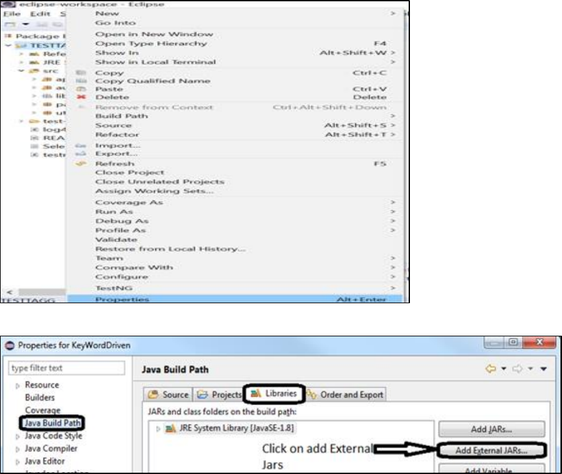The width and height of the screenshot is (562, 474).
Task: Select Coverage in properties tree
Action: click(43, 410)
